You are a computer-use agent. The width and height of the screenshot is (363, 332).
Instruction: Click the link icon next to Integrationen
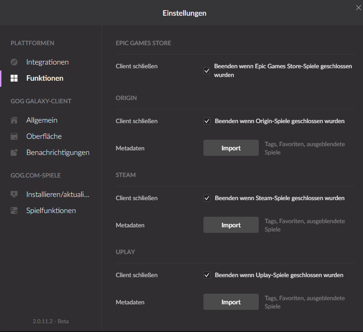tap(14, 62)
